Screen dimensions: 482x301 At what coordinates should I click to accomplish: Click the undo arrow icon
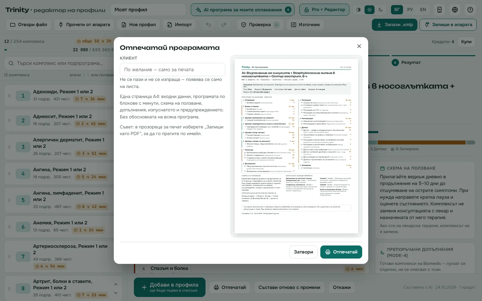pyautogui.click(x=209, y=24)
